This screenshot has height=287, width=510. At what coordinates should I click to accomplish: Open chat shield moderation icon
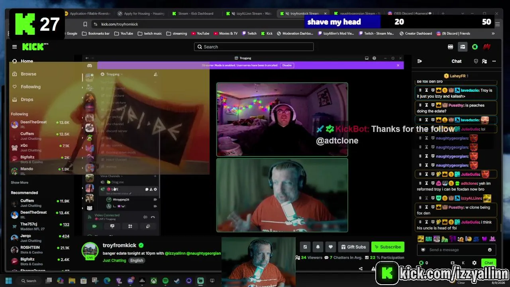476,61
